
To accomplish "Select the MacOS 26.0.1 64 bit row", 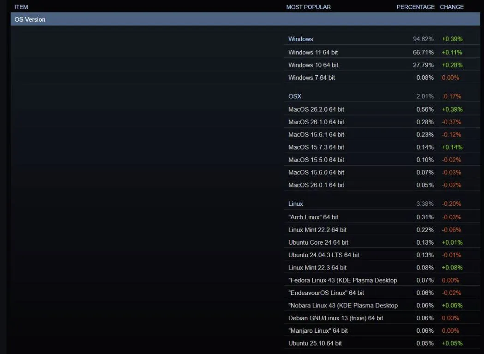I will pos(382,185).
